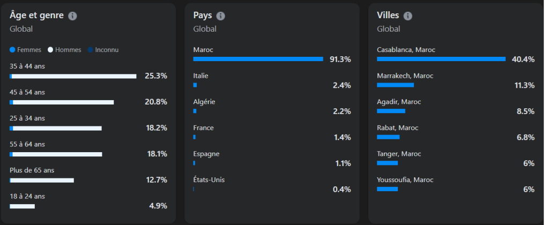Click the Algérie percentage 2.2%

click(342, 111)
